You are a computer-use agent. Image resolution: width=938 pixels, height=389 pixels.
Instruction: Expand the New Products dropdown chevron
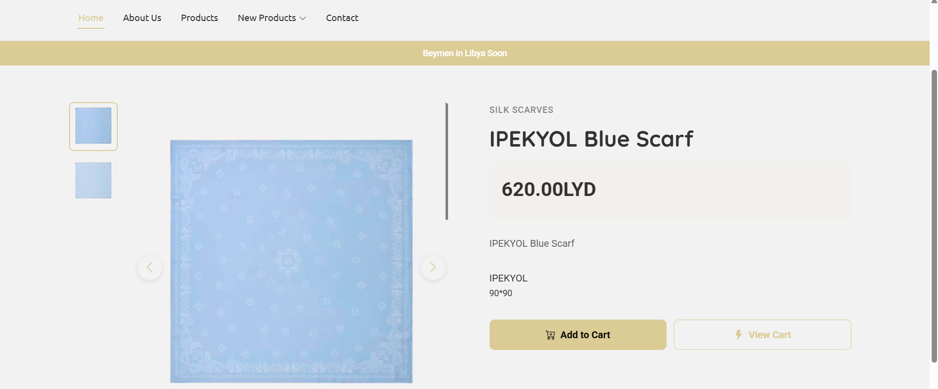(x=303, y=19)
